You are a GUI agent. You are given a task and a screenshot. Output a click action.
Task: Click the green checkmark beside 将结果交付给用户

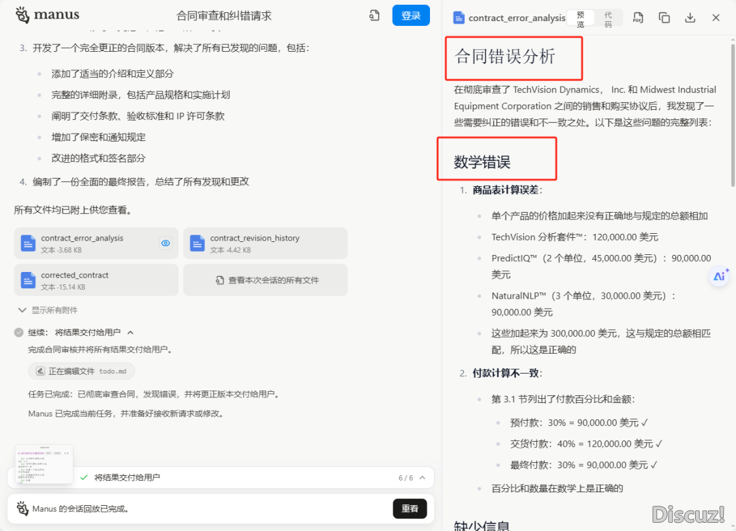(84, 477)
